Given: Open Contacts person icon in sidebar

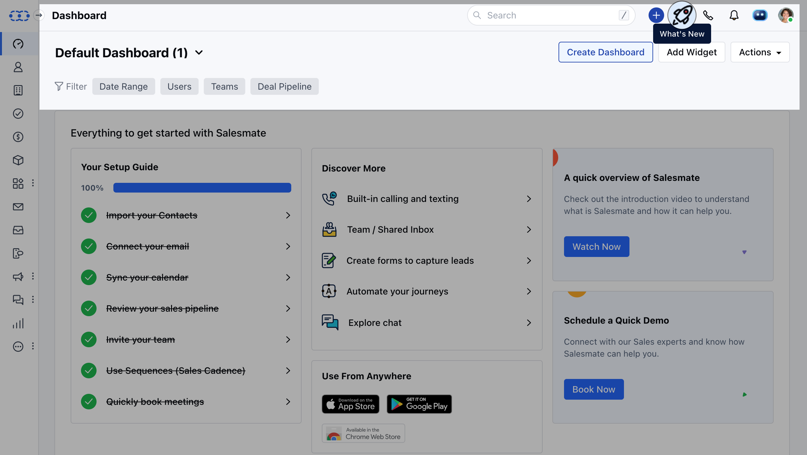Looking at the screenshot, I should coord(18,67).
